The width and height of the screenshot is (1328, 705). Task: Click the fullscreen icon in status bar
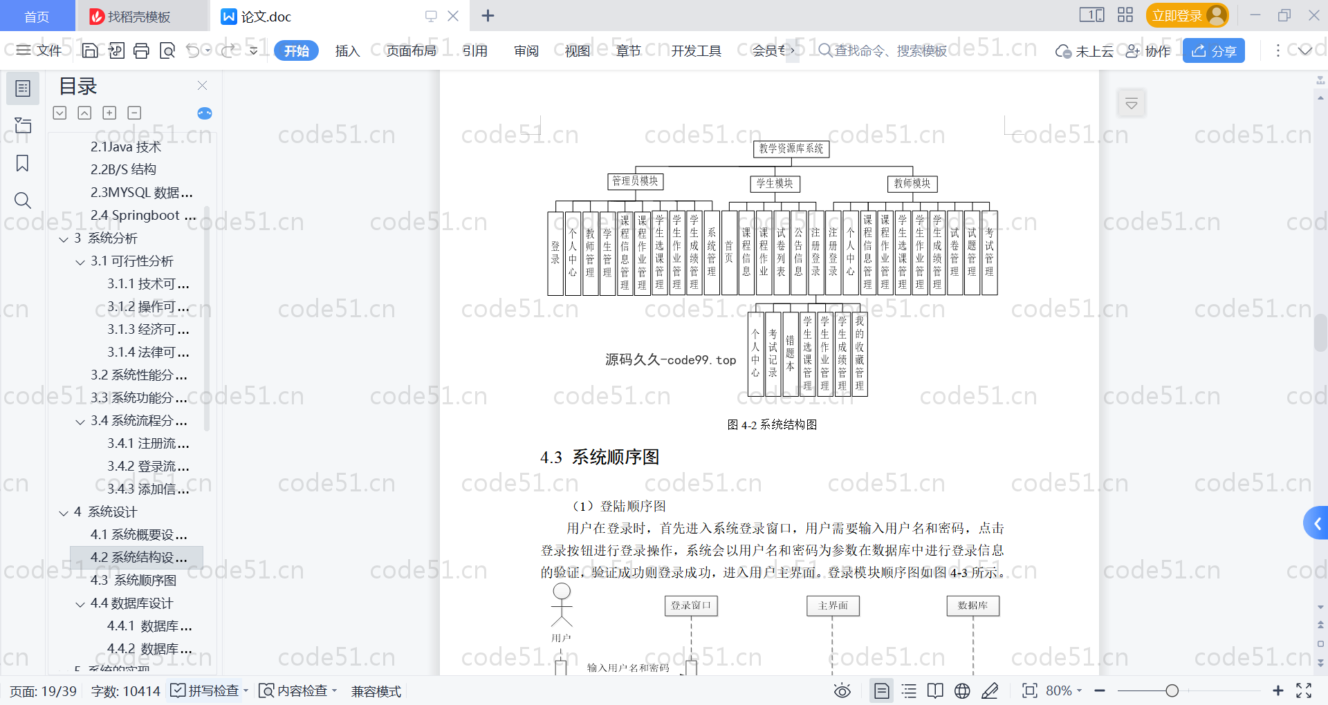click(1304, 690)
